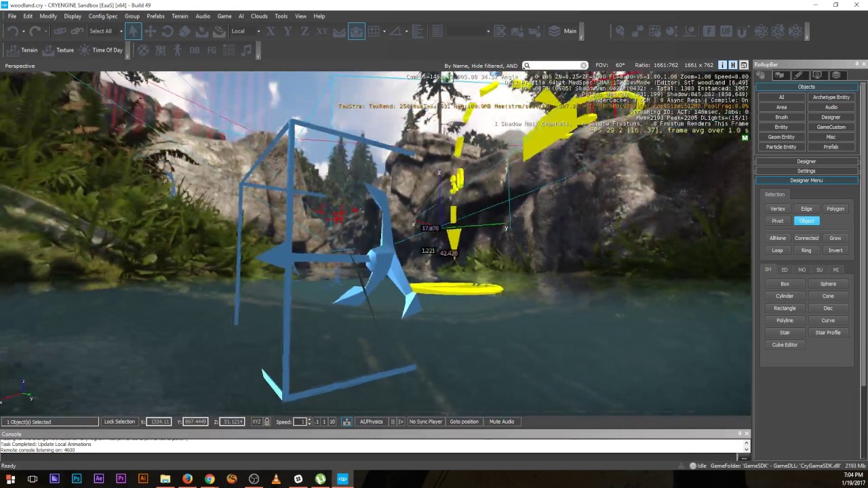Click the Particle Entity button
The image size is (868, 488).
click(781, 147)
